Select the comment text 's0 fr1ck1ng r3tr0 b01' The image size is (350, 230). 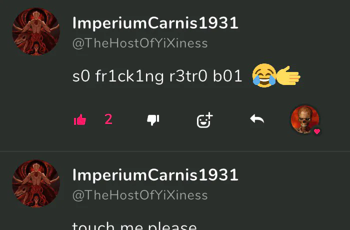point(157,76)
